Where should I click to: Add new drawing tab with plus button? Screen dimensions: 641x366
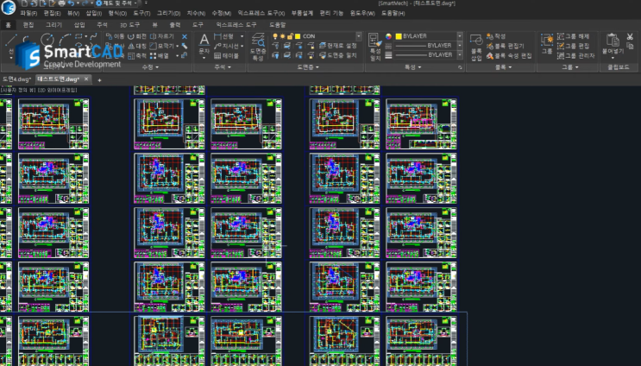pos(99,80)
